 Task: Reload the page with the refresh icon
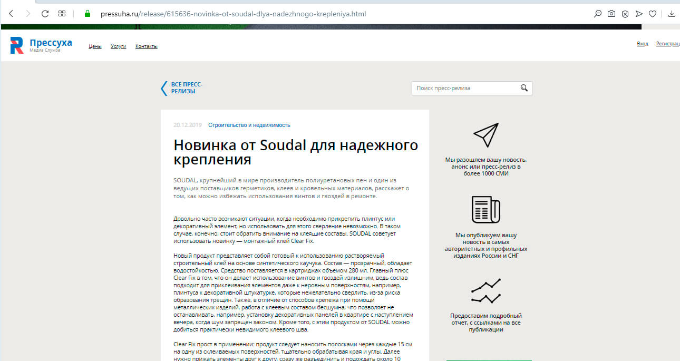click(45, 14)
